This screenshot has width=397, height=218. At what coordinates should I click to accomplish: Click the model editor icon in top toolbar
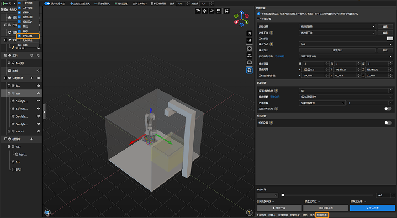tap(152, 3)
